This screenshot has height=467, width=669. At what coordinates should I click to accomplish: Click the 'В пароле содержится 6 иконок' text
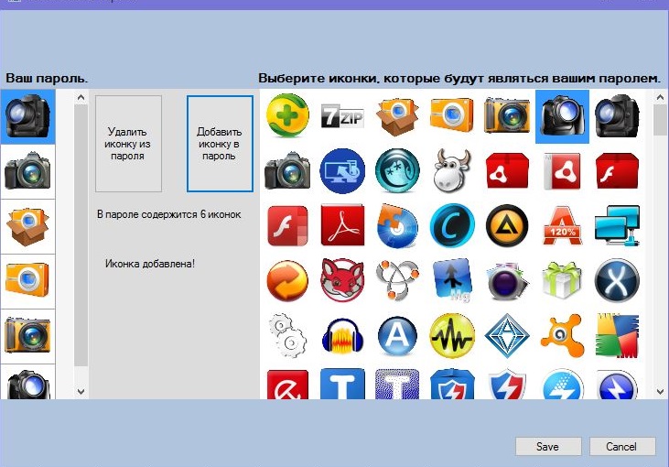point(169,214)
